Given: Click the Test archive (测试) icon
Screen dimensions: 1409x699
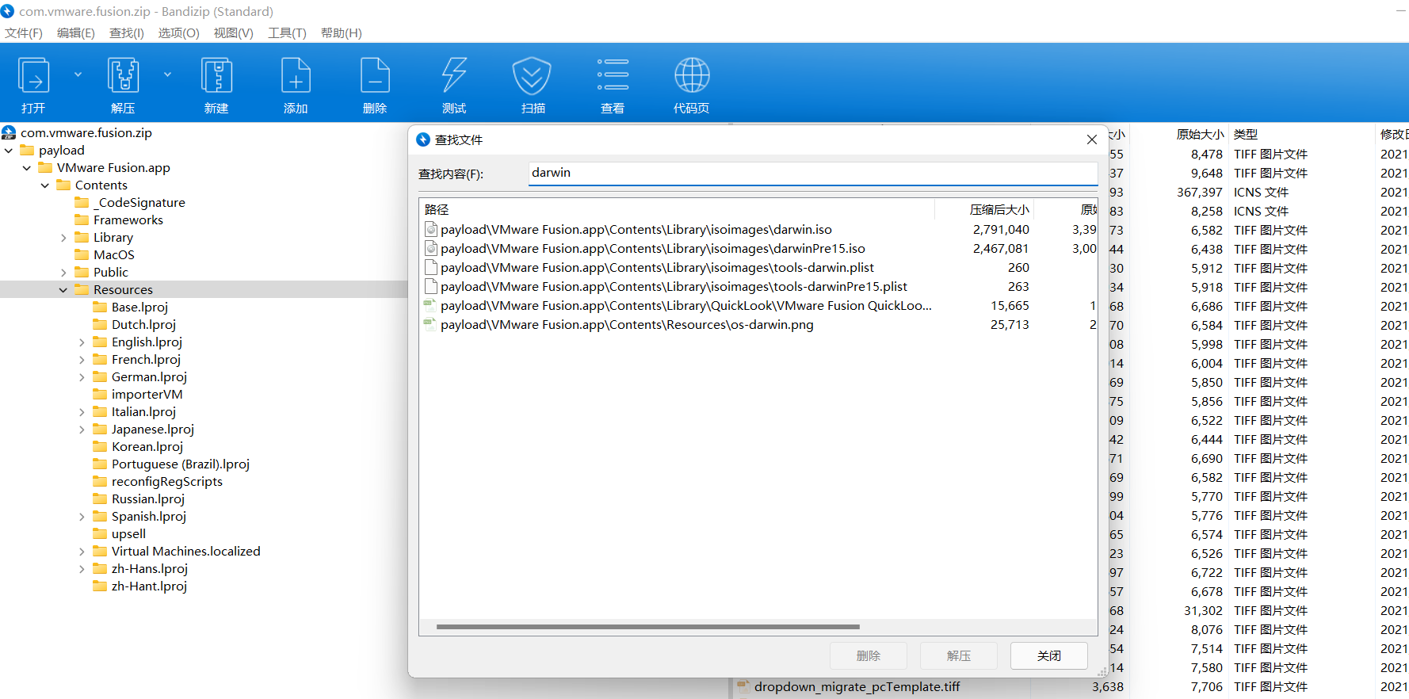Looking at the screenshot, I should click(x=454, y=77).
